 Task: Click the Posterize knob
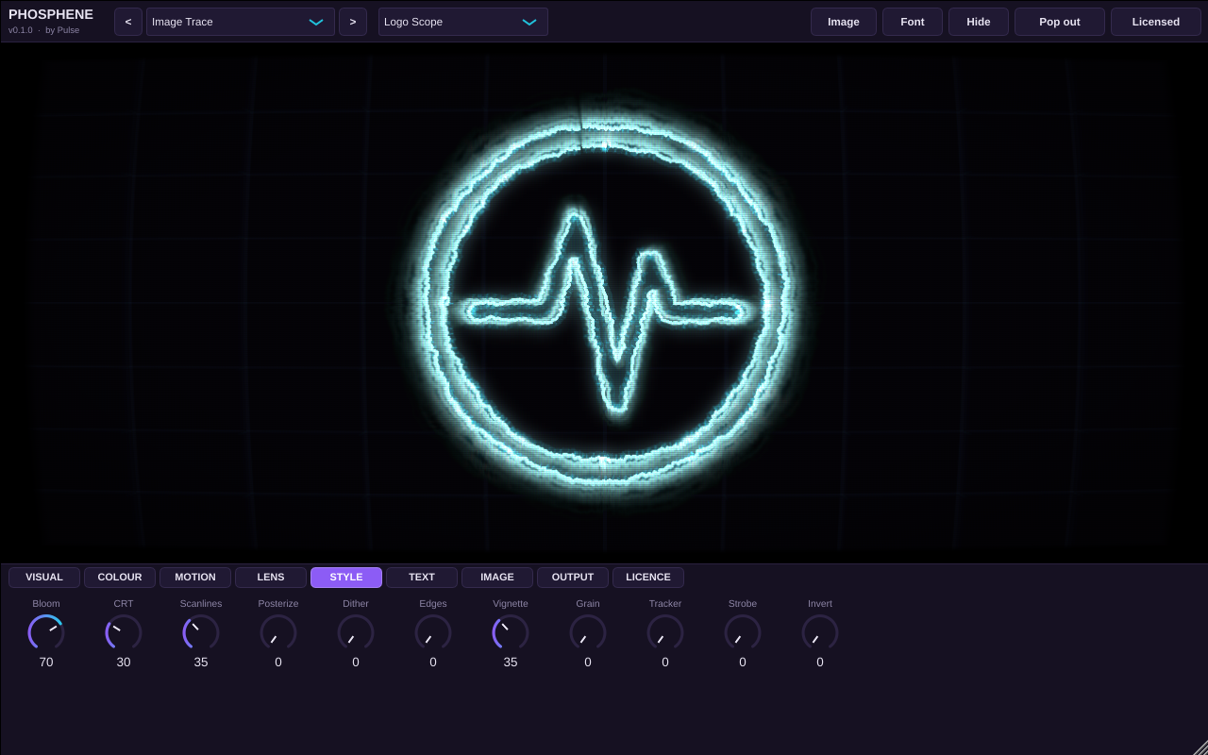point(278,632)
